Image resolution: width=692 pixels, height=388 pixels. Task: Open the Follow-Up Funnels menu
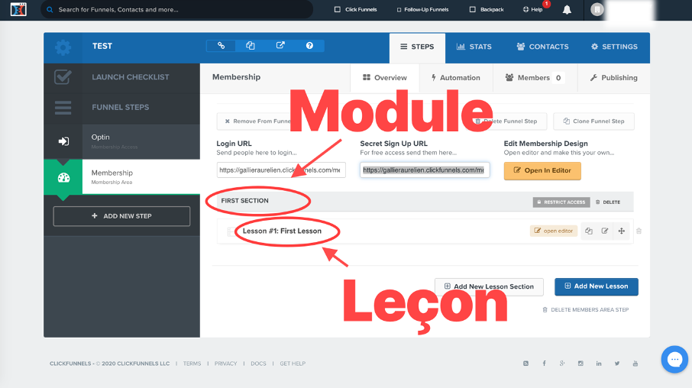(x=422, y=9)
